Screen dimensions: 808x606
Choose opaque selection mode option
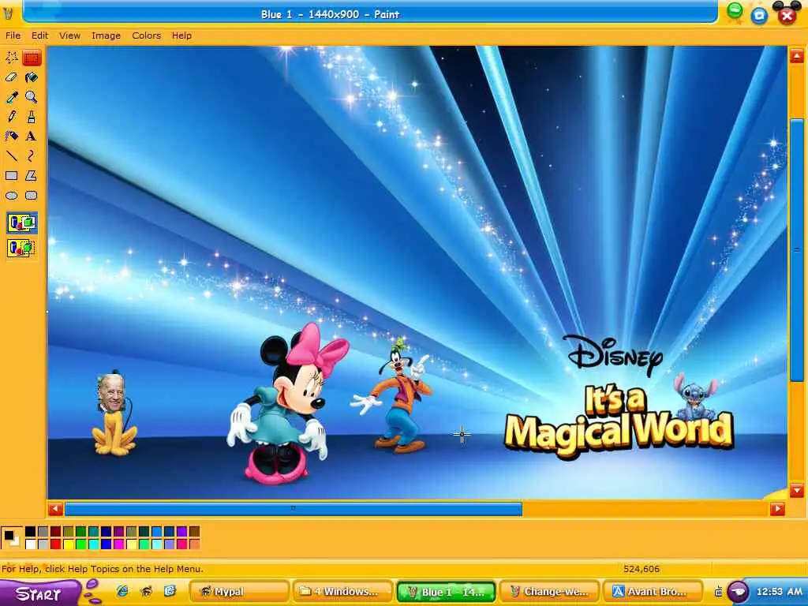[x=21, y=223]
